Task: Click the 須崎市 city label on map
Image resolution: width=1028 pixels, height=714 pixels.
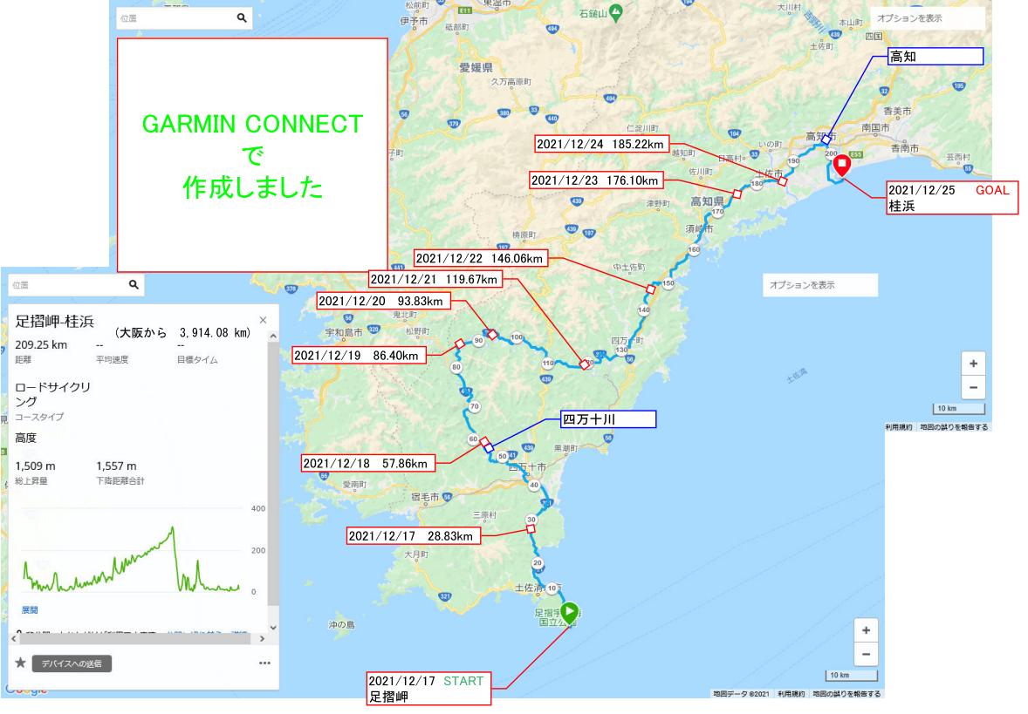Action: (699, 228)
